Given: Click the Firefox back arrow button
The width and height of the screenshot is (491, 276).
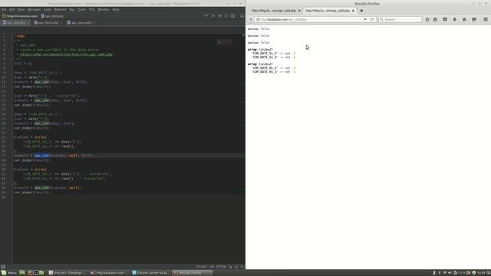Looking at the screenshot, I should pos(251,19).
